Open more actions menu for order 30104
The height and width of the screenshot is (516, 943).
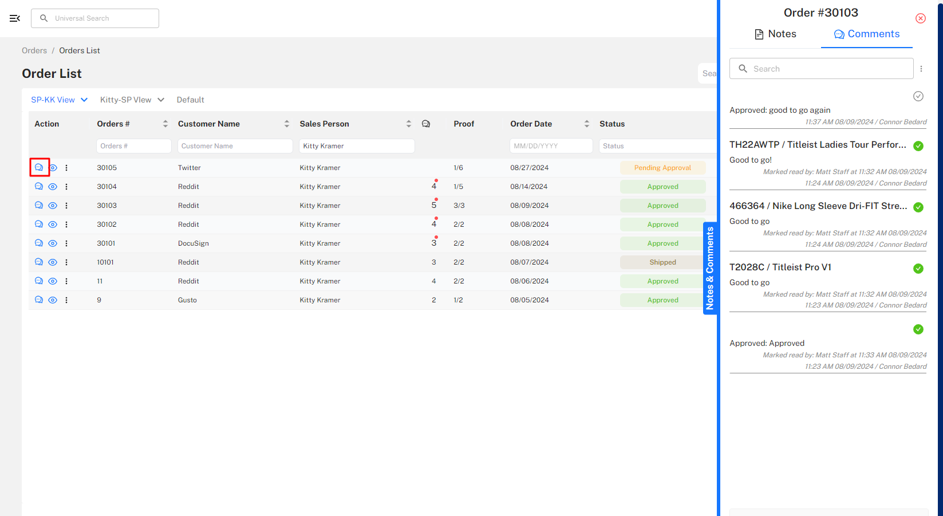point(66,187)
